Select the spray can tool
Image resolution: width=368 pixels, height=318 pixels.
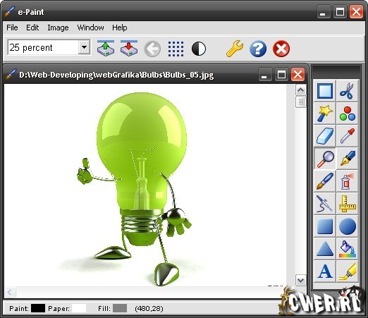(x=347, y=181)
